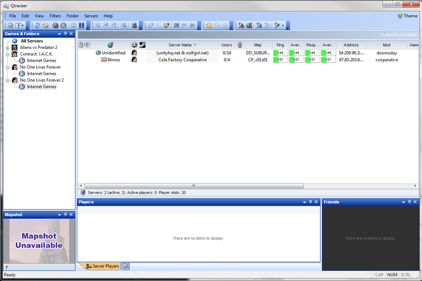Viewport: 422px width, 281px height.
Task: Click the robot bots column header icon
Action: (x=239, y=45)
